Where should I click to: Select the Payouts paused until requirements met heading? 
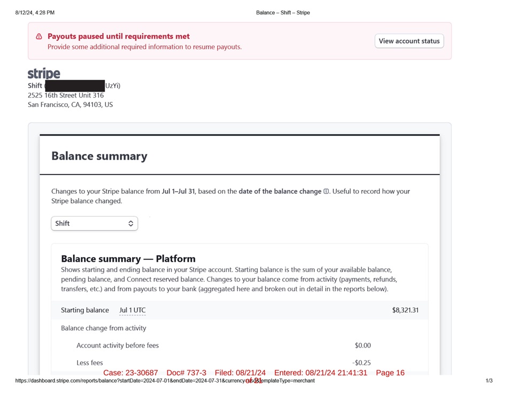[118, 36]
